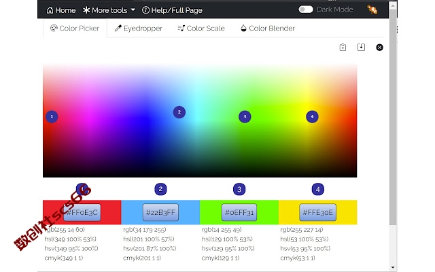Click the vertical scrollbar thumb
The width and height of the screenshot is (435, 272).
393,118
